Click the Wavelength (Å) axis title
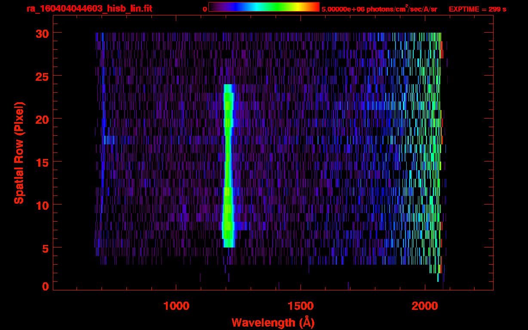The width and height of the screenshot is (528, 330). [x=273, y=322]
